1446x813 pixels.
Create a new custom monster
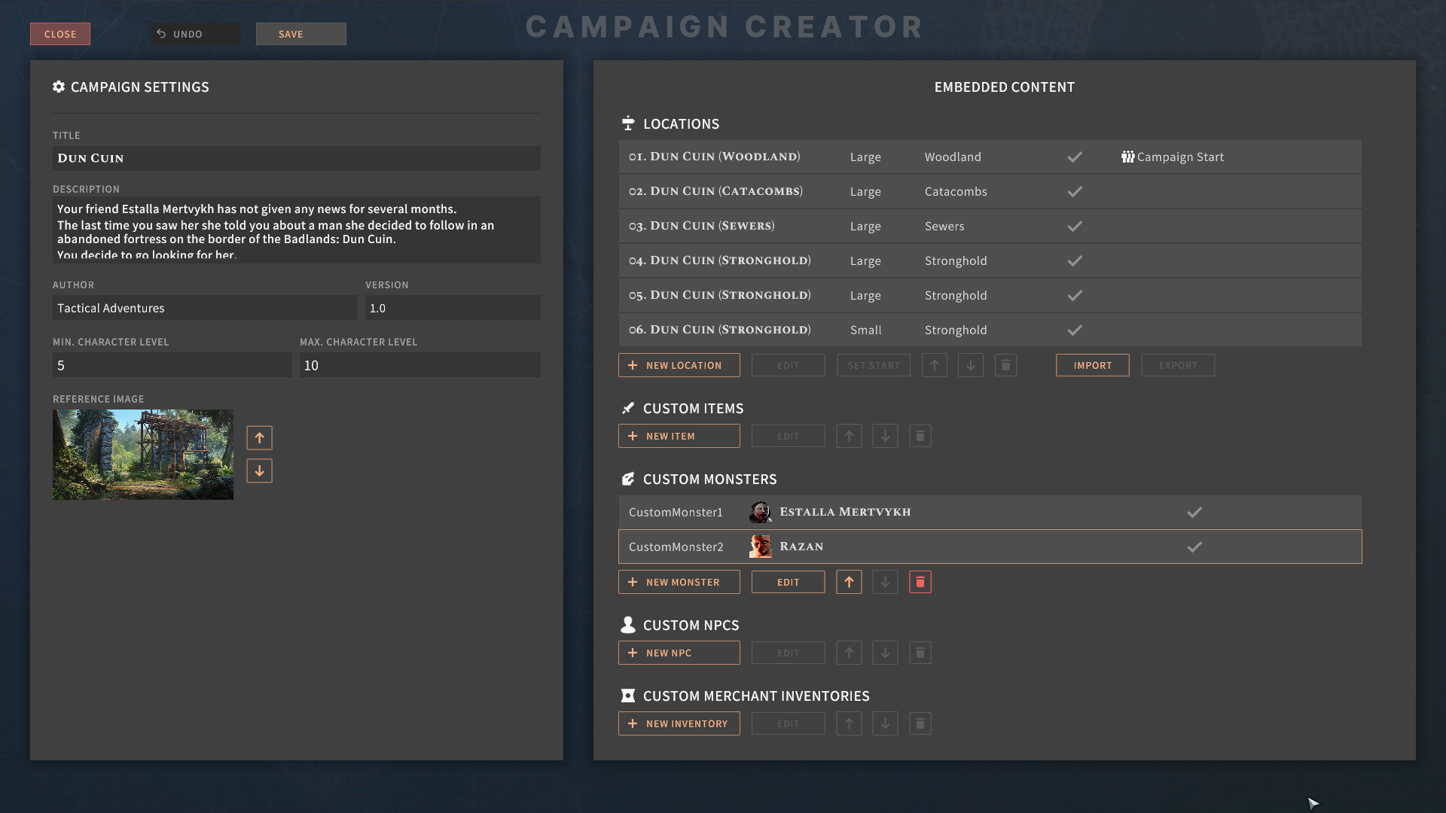pyautogui.click(x=679, y=582)
